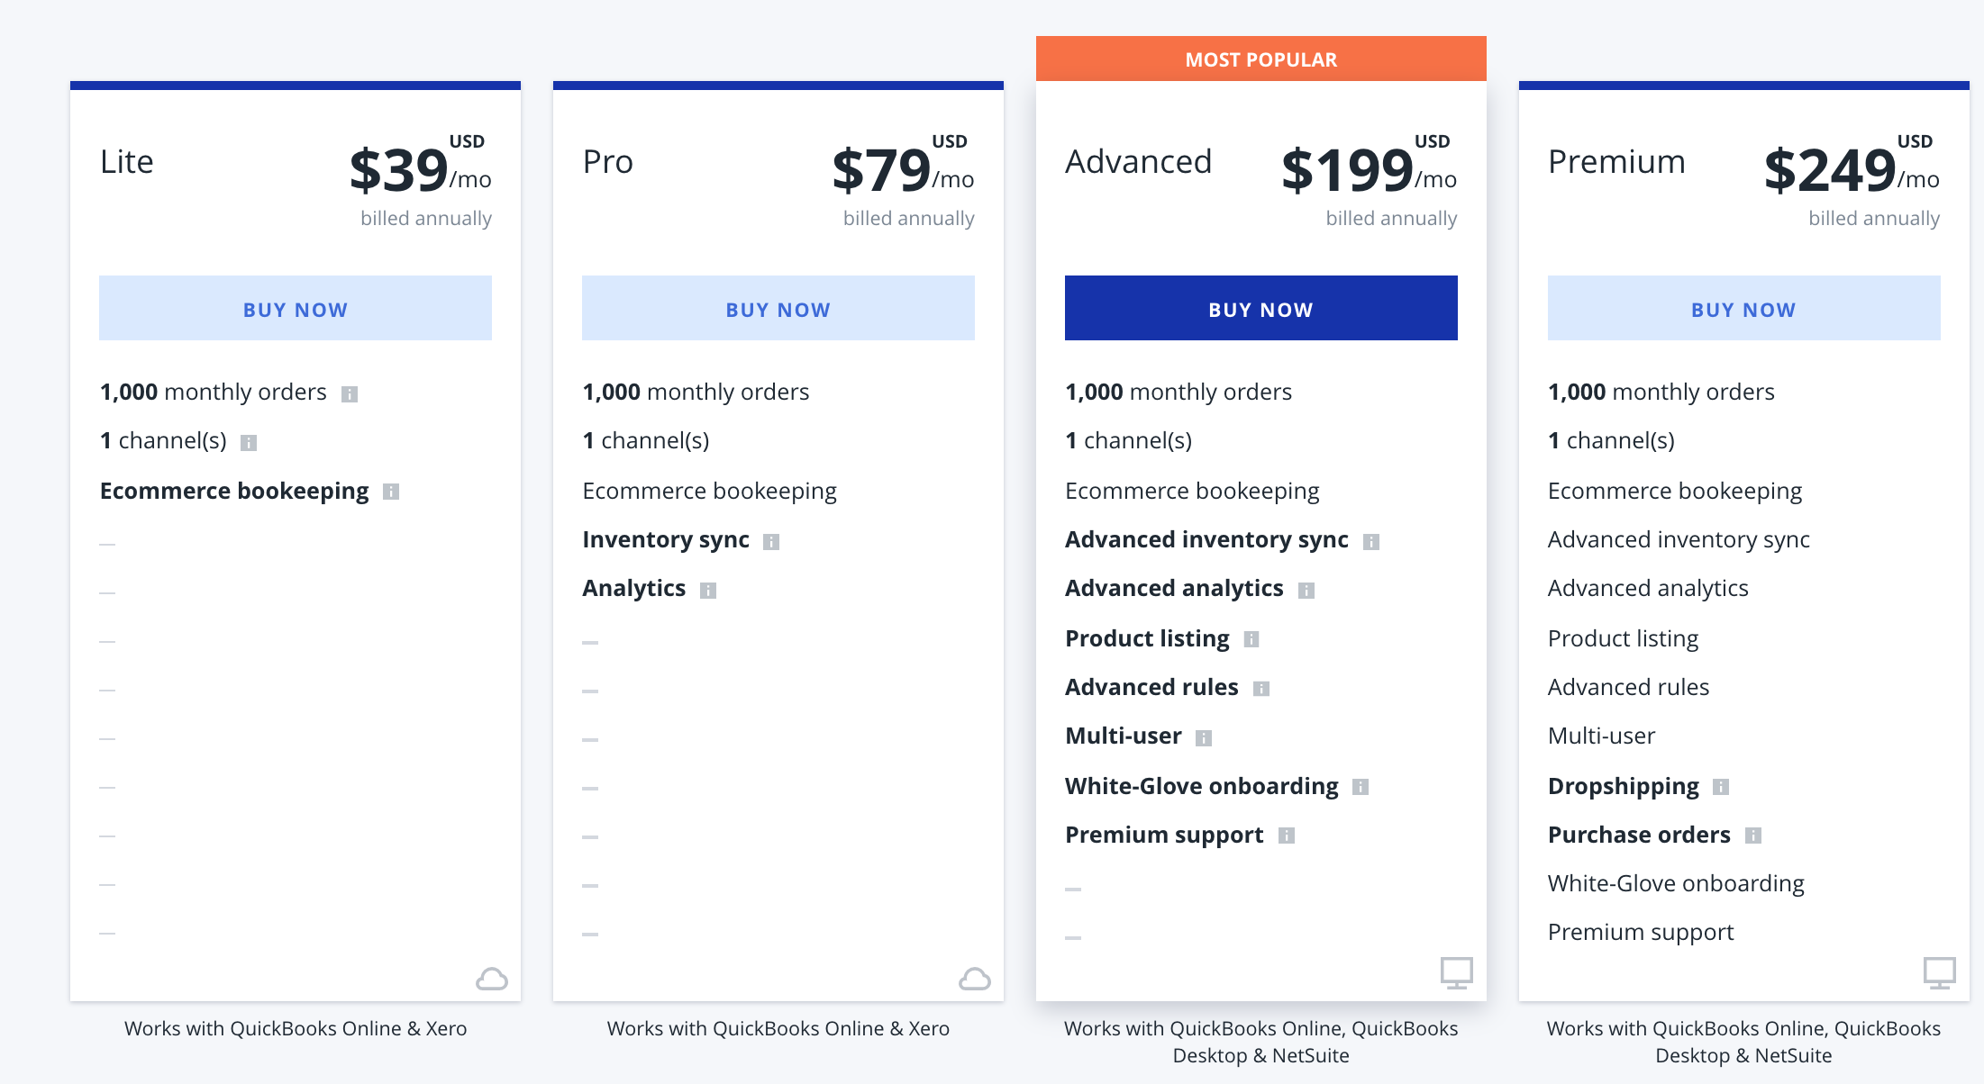Buy the Lite plan
1984x1084 pixels.
coord(296,308)
